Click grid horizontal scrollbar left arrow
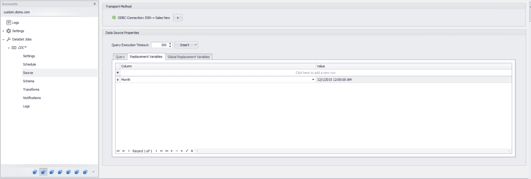 [197, 151]
